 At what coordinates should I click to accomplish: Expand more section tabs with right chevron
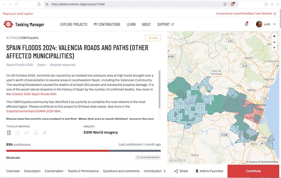pos(165,171)
